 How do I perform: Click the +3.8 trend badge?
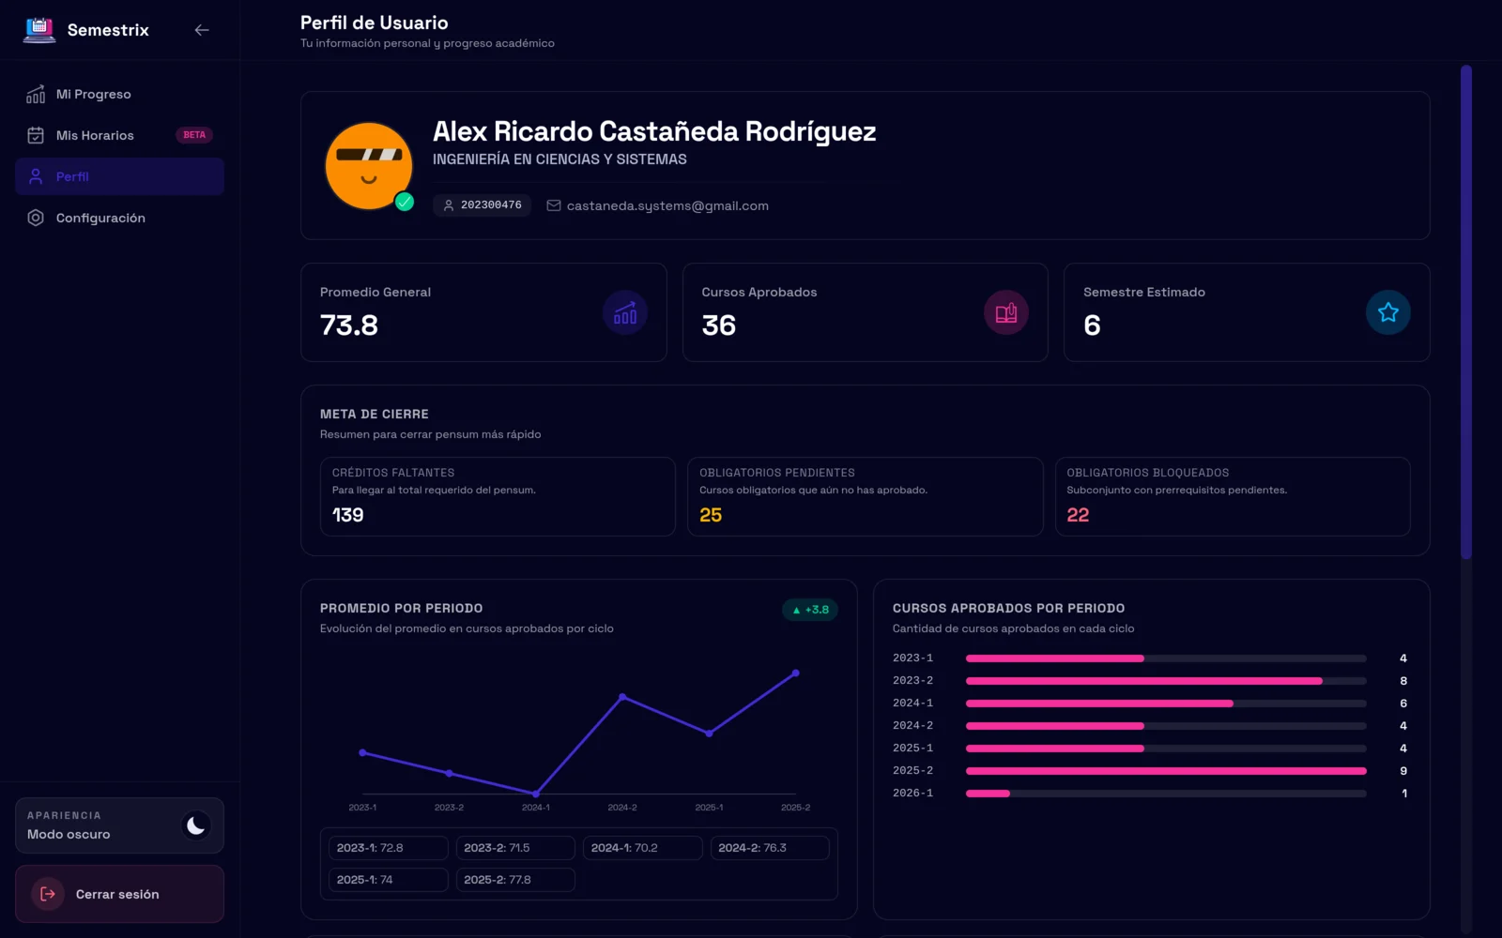[810, 610]
